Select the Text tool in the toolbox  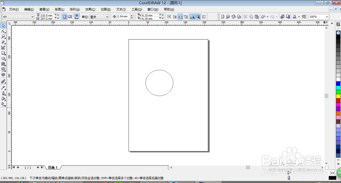[x=3, y=75]
